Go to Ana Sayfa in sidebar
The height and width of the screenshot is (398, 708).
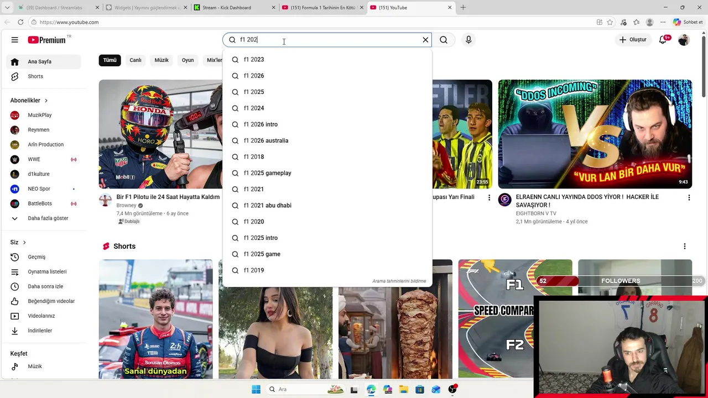tap(44, 61)
